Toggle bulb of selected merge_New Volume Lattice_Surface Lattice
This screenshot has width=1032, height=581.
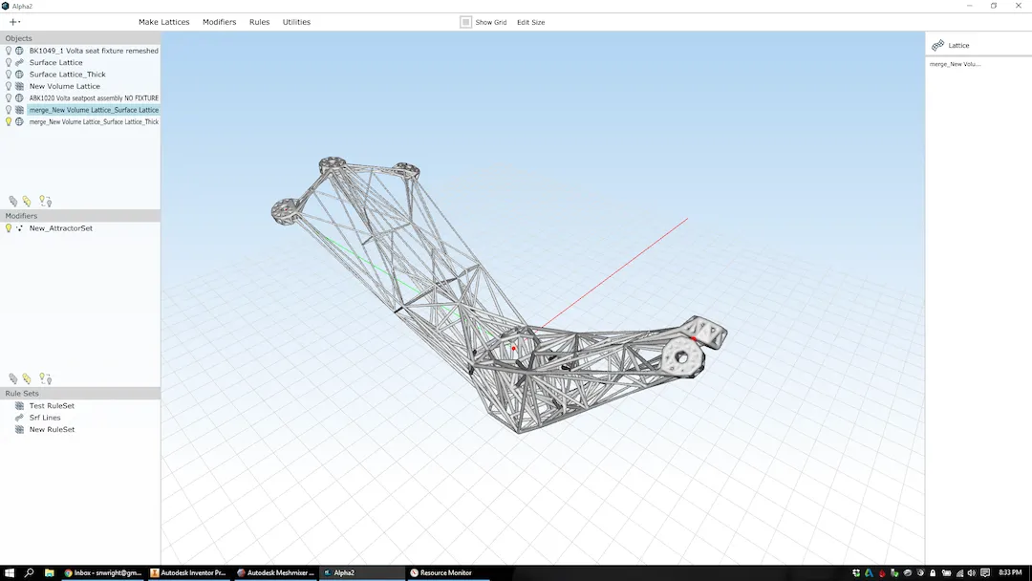pos(9,110)
